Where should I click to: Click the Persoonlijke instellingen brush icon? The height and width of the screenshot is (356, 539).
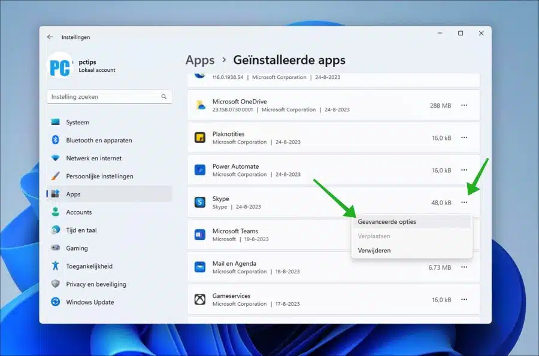coord(55,176)
